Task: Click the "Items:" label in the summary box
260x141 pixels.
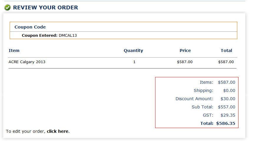Action: [206, 82]
